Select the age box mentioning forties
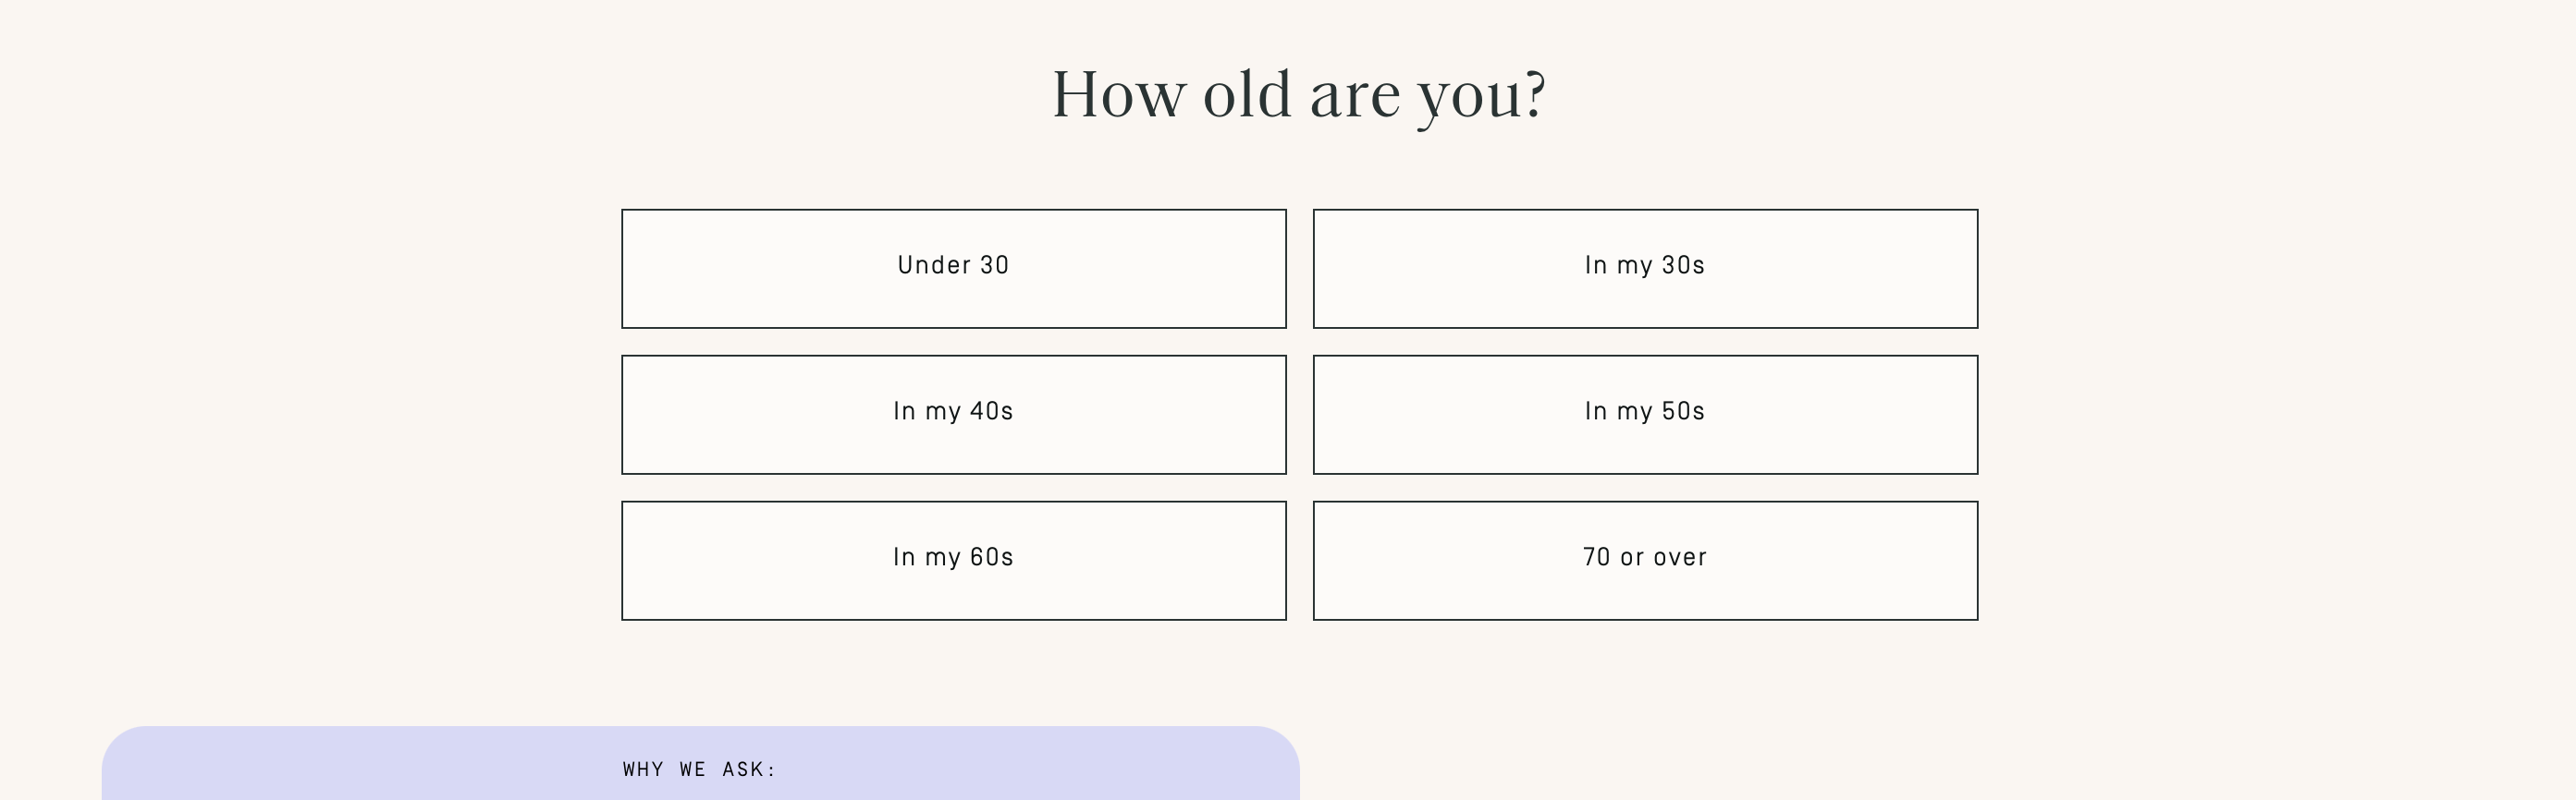Screen dimensions: 2576x800 [x=953, y=414]
